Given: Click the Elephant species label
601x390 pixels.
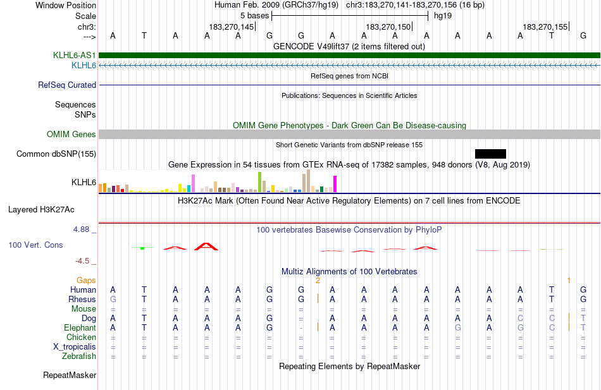Looking at the screenshot, I should (80, 327).
